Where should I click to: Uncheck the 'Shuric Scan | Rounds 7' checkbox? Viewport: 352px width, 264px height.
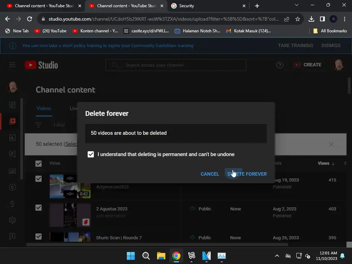coord(38,236)
